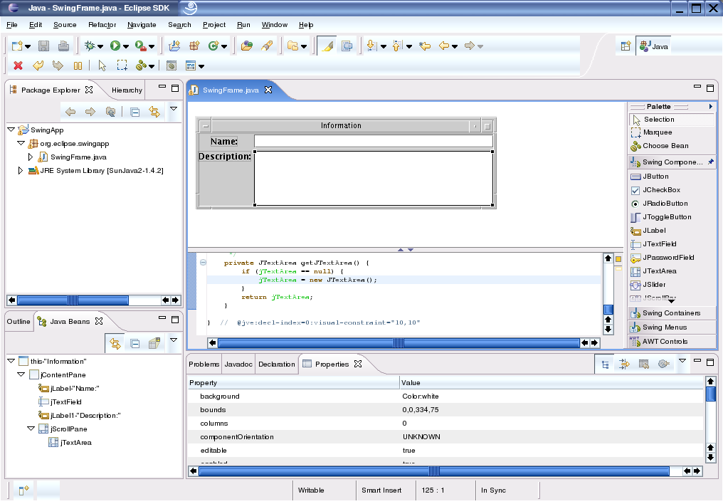Viewport: 723px width, 504px height.
Task: Click the red X toolbar icon
Action: (19, 65)
